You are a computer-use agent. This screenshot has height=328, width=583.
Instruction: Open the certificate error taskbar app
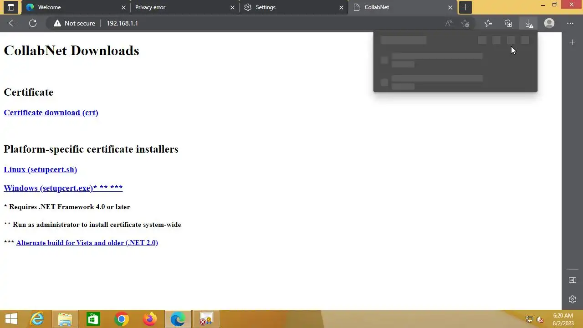click(206, 319)
